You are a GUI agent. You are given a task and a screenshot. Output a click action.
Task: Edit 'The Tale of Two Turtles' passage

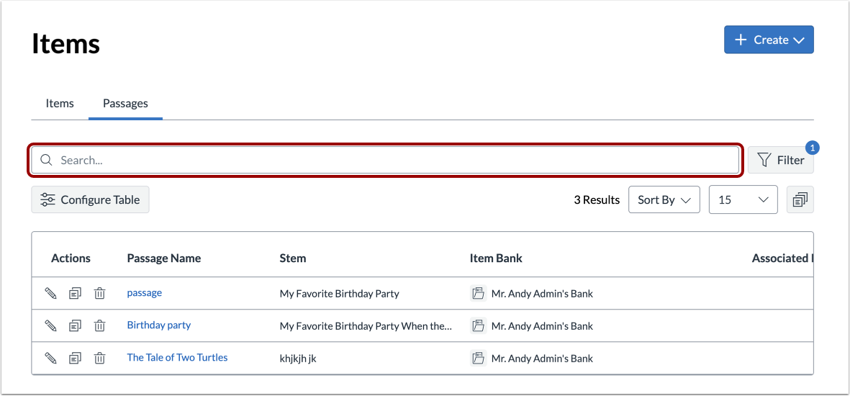point(50,358)
